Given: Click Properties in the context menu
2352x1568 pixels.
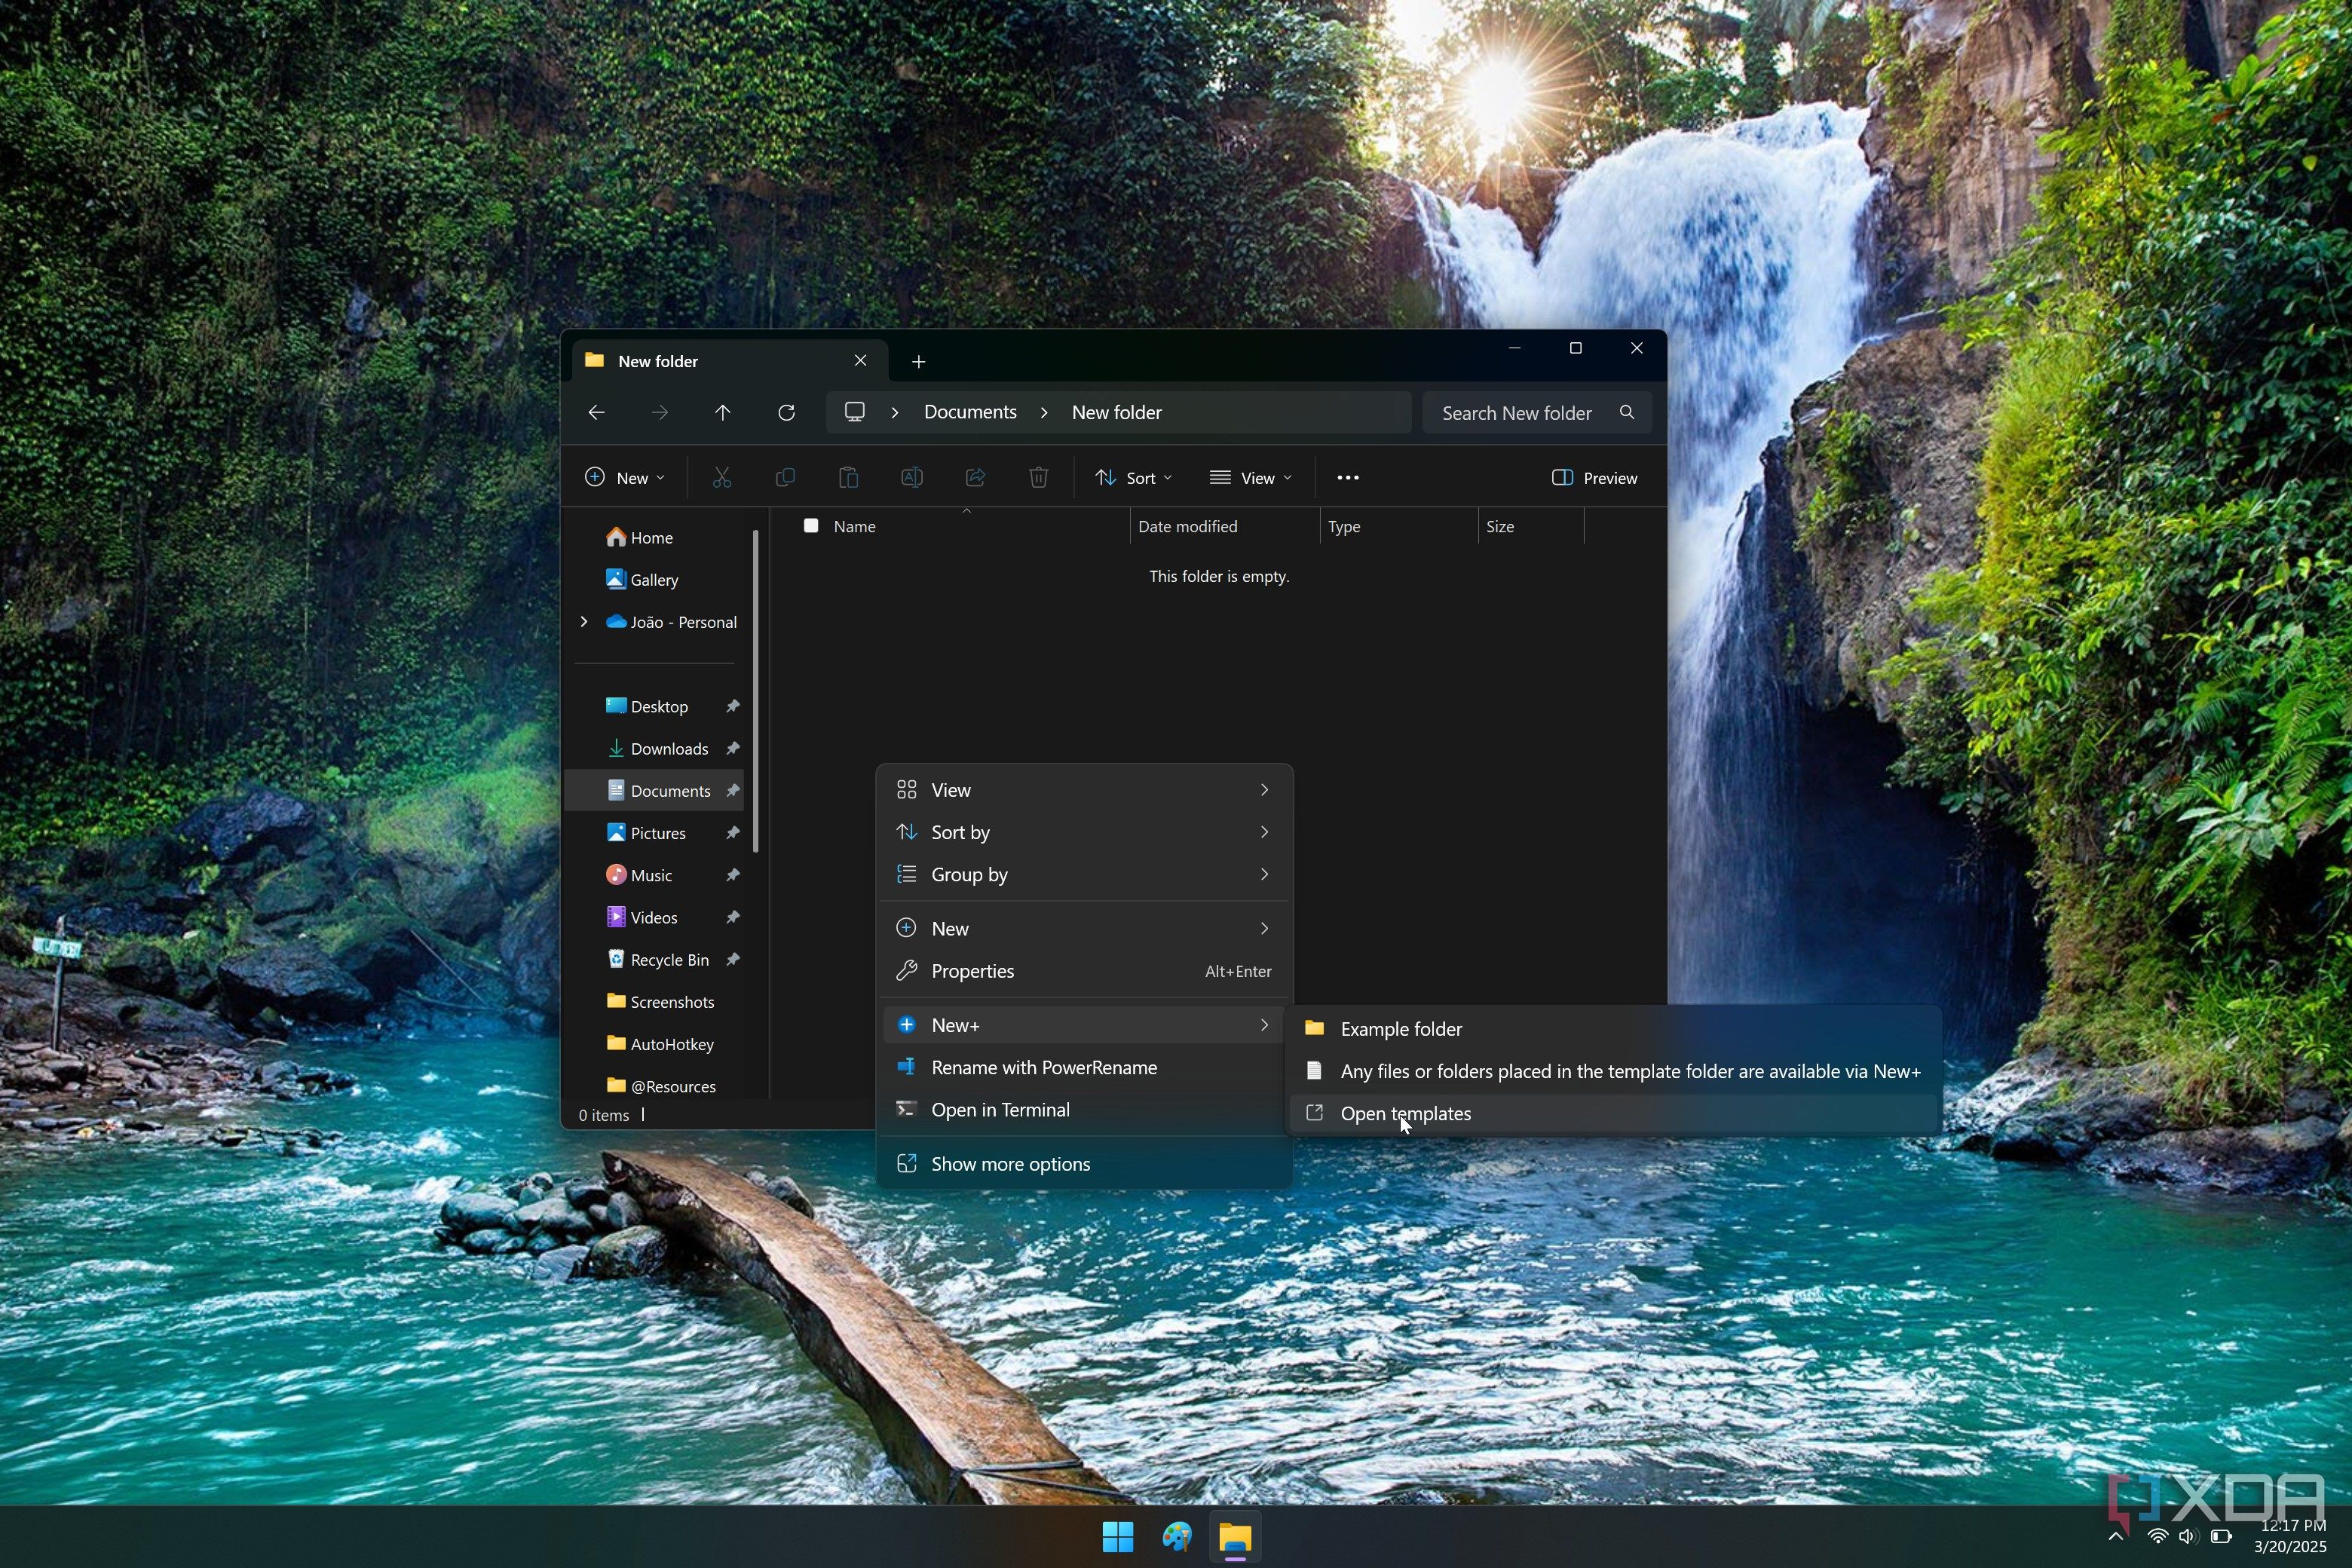Looking at the screenshot, I should point(1084,971).
